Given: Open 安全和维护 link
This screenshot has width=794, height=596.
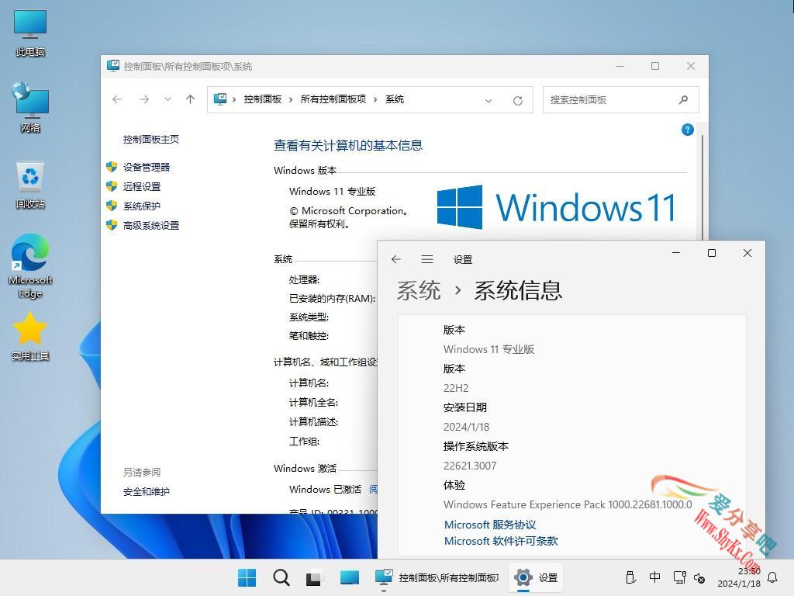Looking at the screenshot, I should [147, 491].
